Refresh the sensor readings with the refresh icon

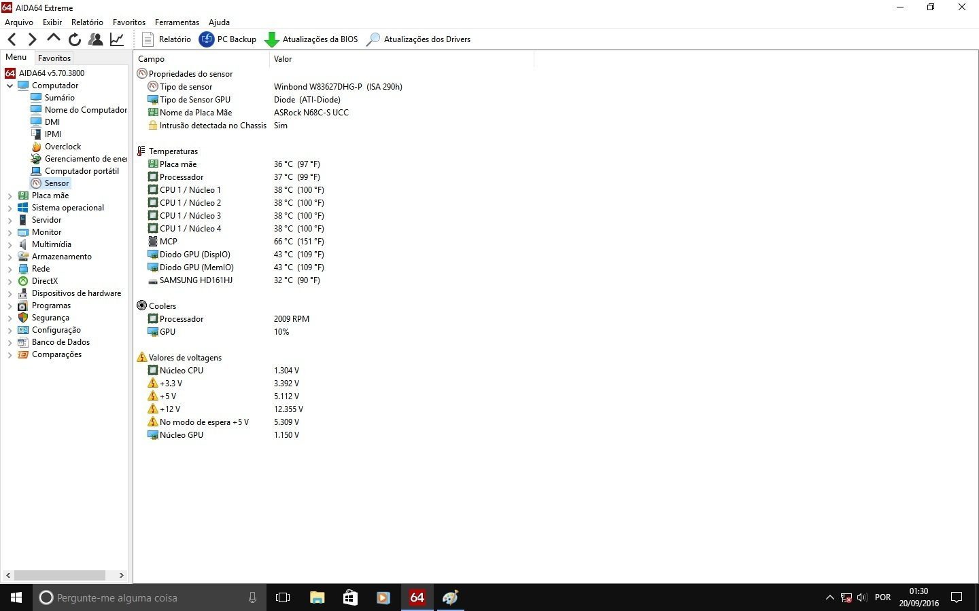click(75, 39)
